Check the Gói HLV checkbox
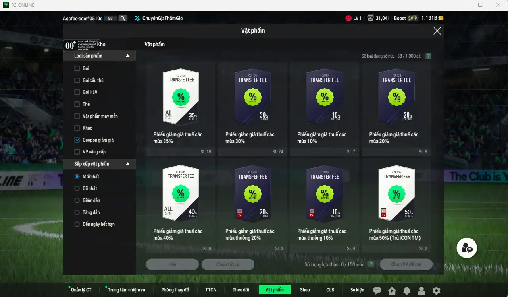Screen dimensions: 508x297 click(77, 92)
